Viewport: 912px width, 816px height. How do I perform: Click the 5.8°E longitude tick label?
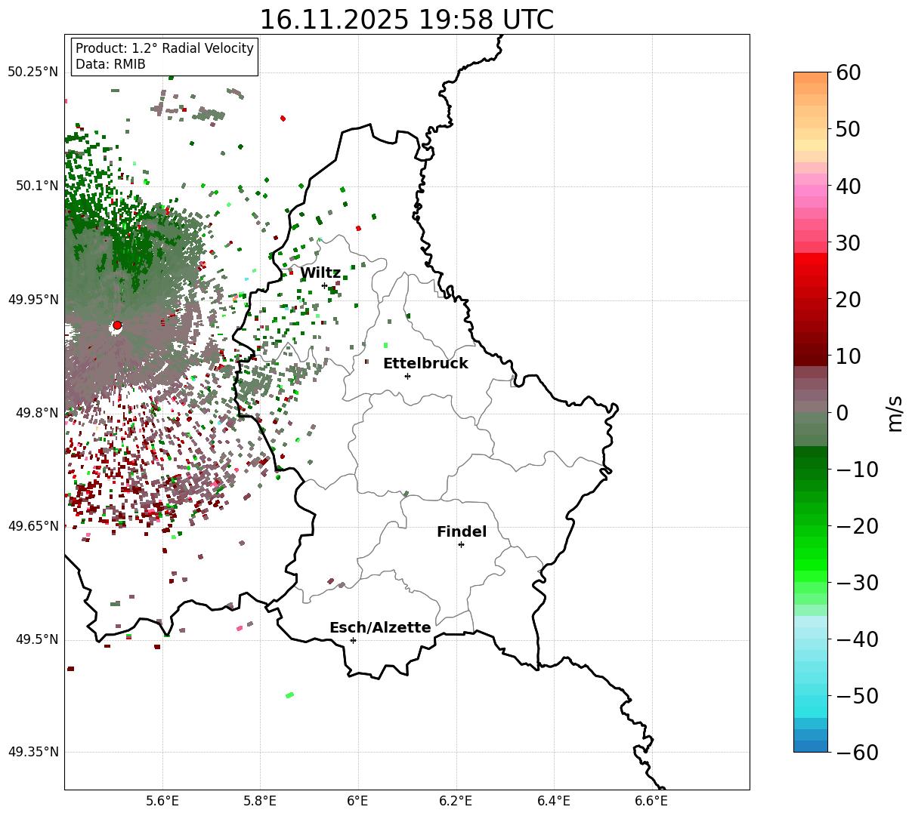point(260,802)
